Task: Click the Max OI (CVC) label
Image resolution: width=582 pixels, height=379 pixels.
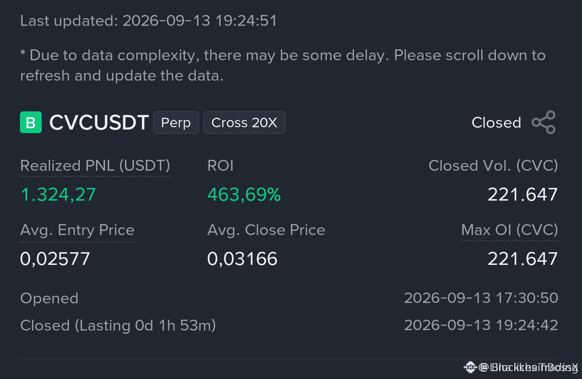Action: tap(509, 230)
